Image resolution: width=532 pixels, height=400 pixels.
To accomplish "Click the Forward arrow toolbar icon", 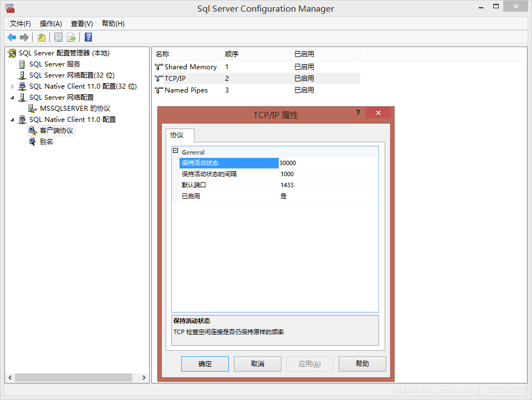I will 24,37.
